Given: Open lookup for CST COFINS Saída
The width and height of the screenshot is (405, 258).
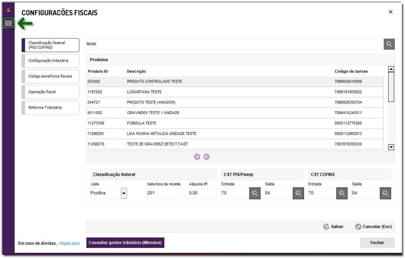Looking at the screenshot, I should point(385,193).
